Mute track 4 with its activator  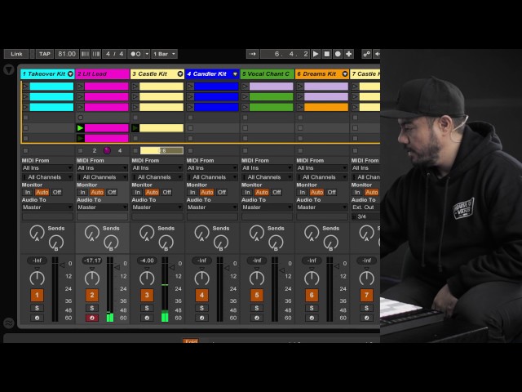pyautogui.click(x=201, y=295)
